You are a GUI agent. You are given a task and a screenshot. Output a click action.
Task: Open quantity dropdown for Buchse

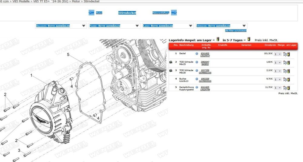(278, 79)
